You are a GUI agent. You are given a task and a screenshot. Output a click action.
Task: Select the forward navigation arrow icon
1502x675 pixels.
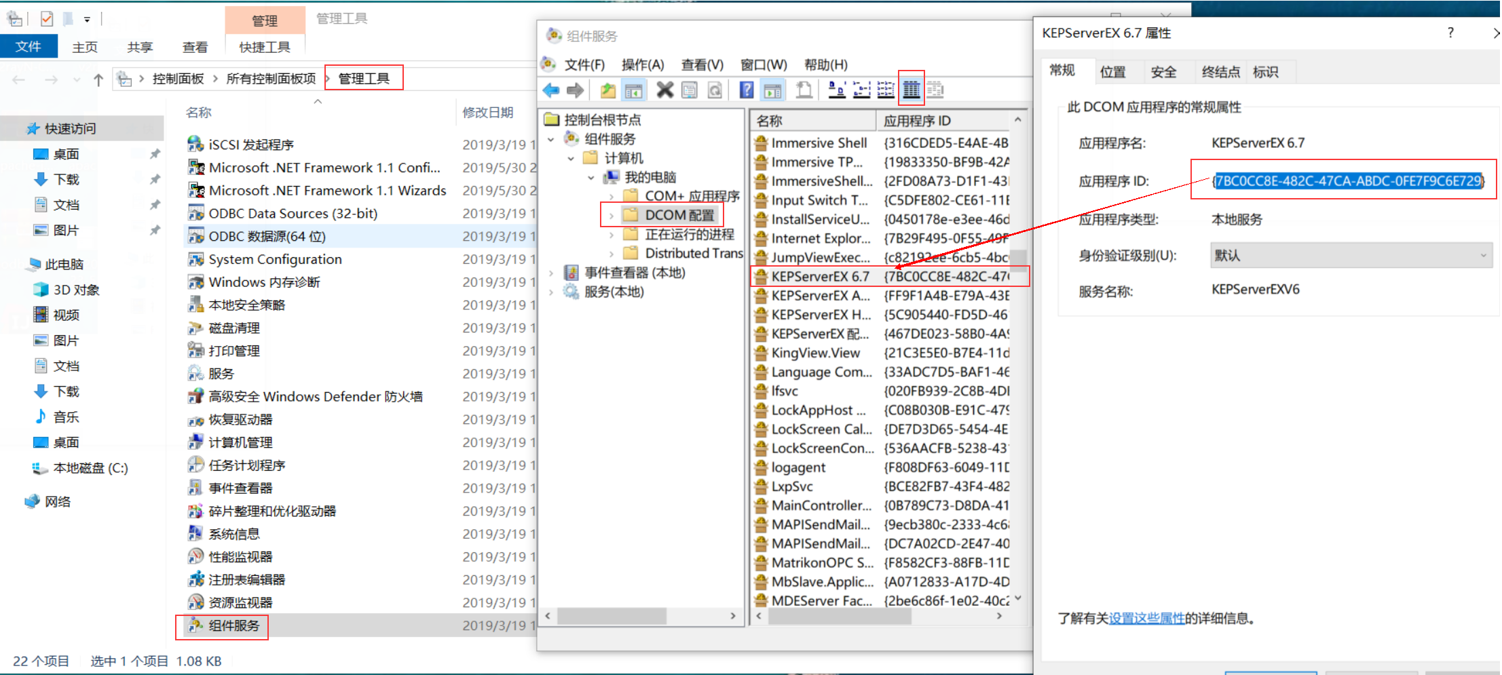[x=575, y=90]
